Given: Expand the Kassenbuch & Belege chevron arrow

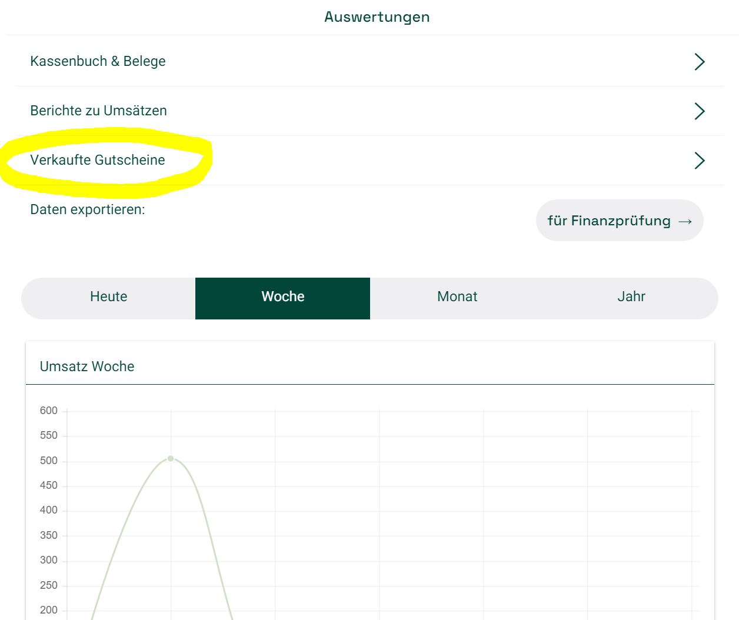Looking at the screenshot, I should tap(700, 62).
